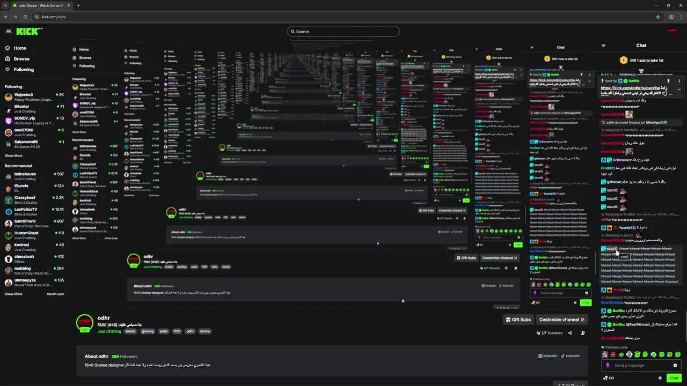687x386 pixels.
Task: Click the pin icon on the pinned BotRix message
Action: pos(668,81)
